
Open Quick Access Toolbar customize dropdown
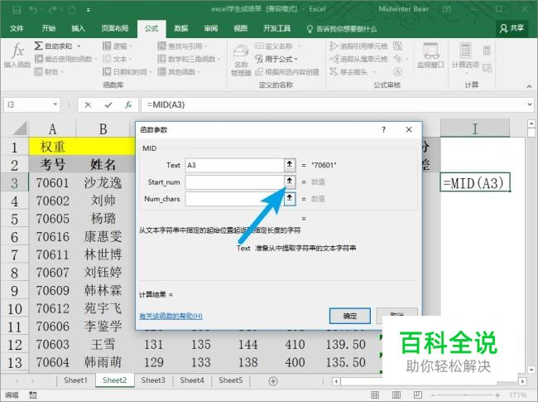point(89,10)
